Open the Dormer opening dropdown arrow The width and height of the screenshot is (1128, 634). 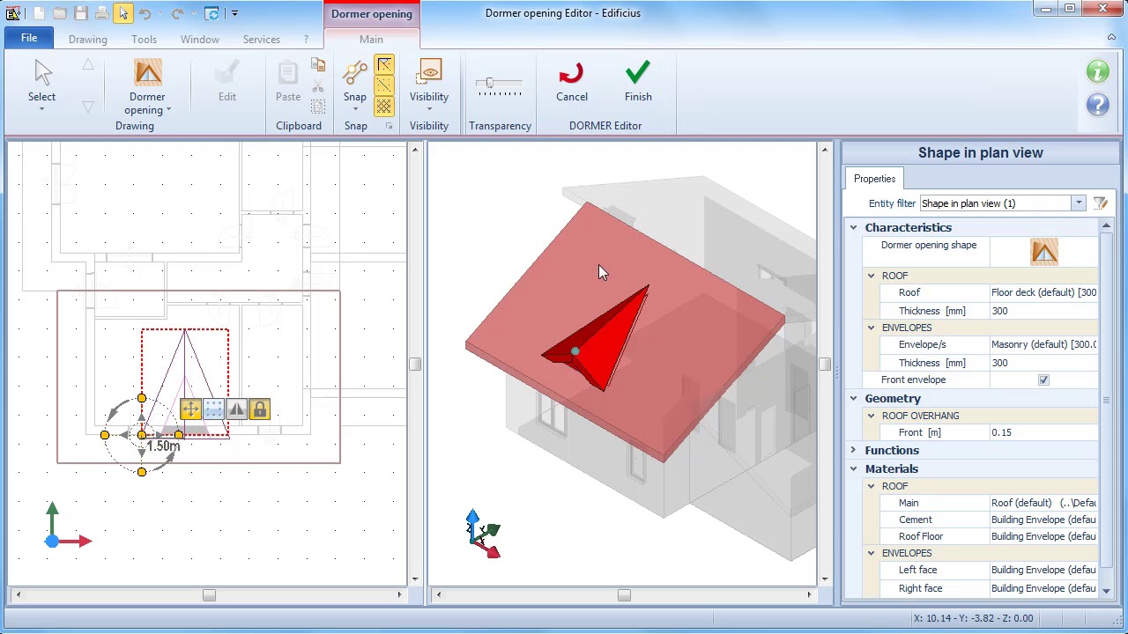tap(168, 111)
